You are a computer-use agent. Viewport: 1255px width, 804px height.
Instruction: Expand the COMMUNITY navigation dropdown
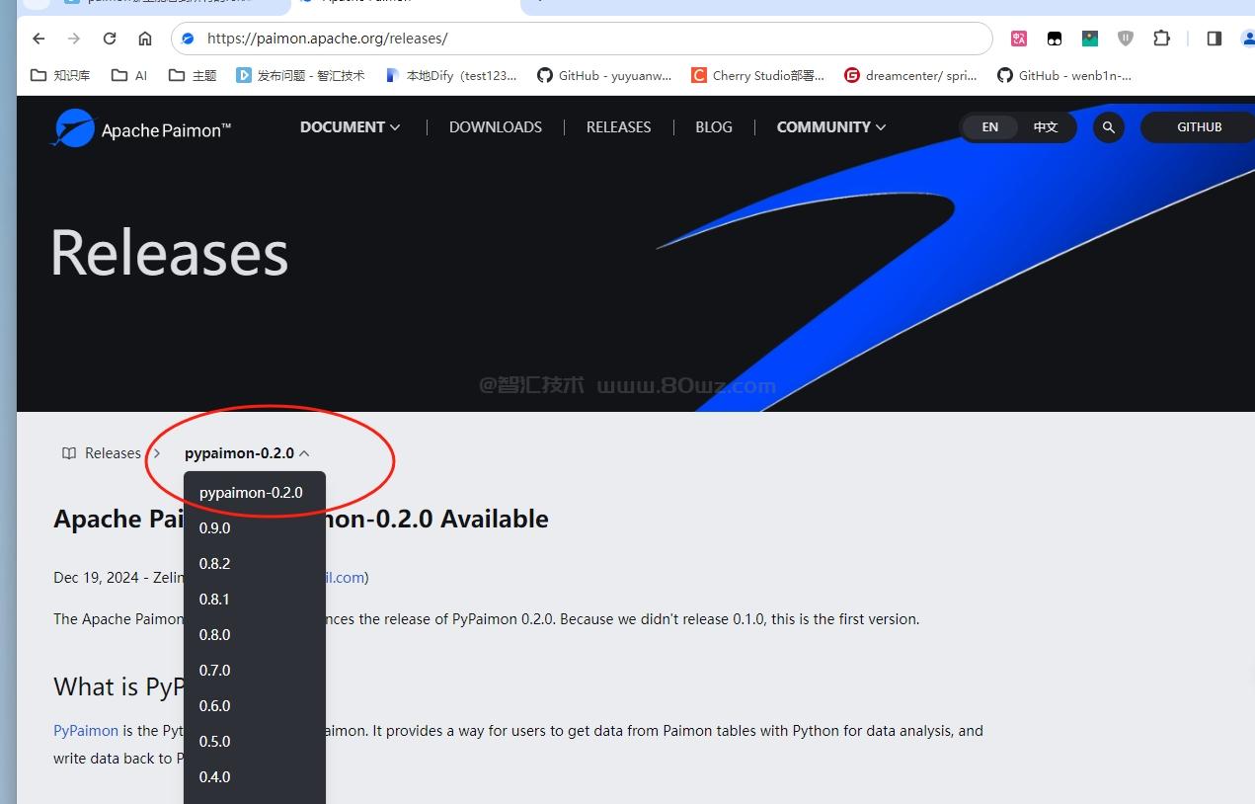pos(830,127)
